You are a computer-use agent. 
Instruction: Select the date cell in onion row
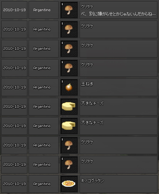pyautogui.click(x=14, y=87)
